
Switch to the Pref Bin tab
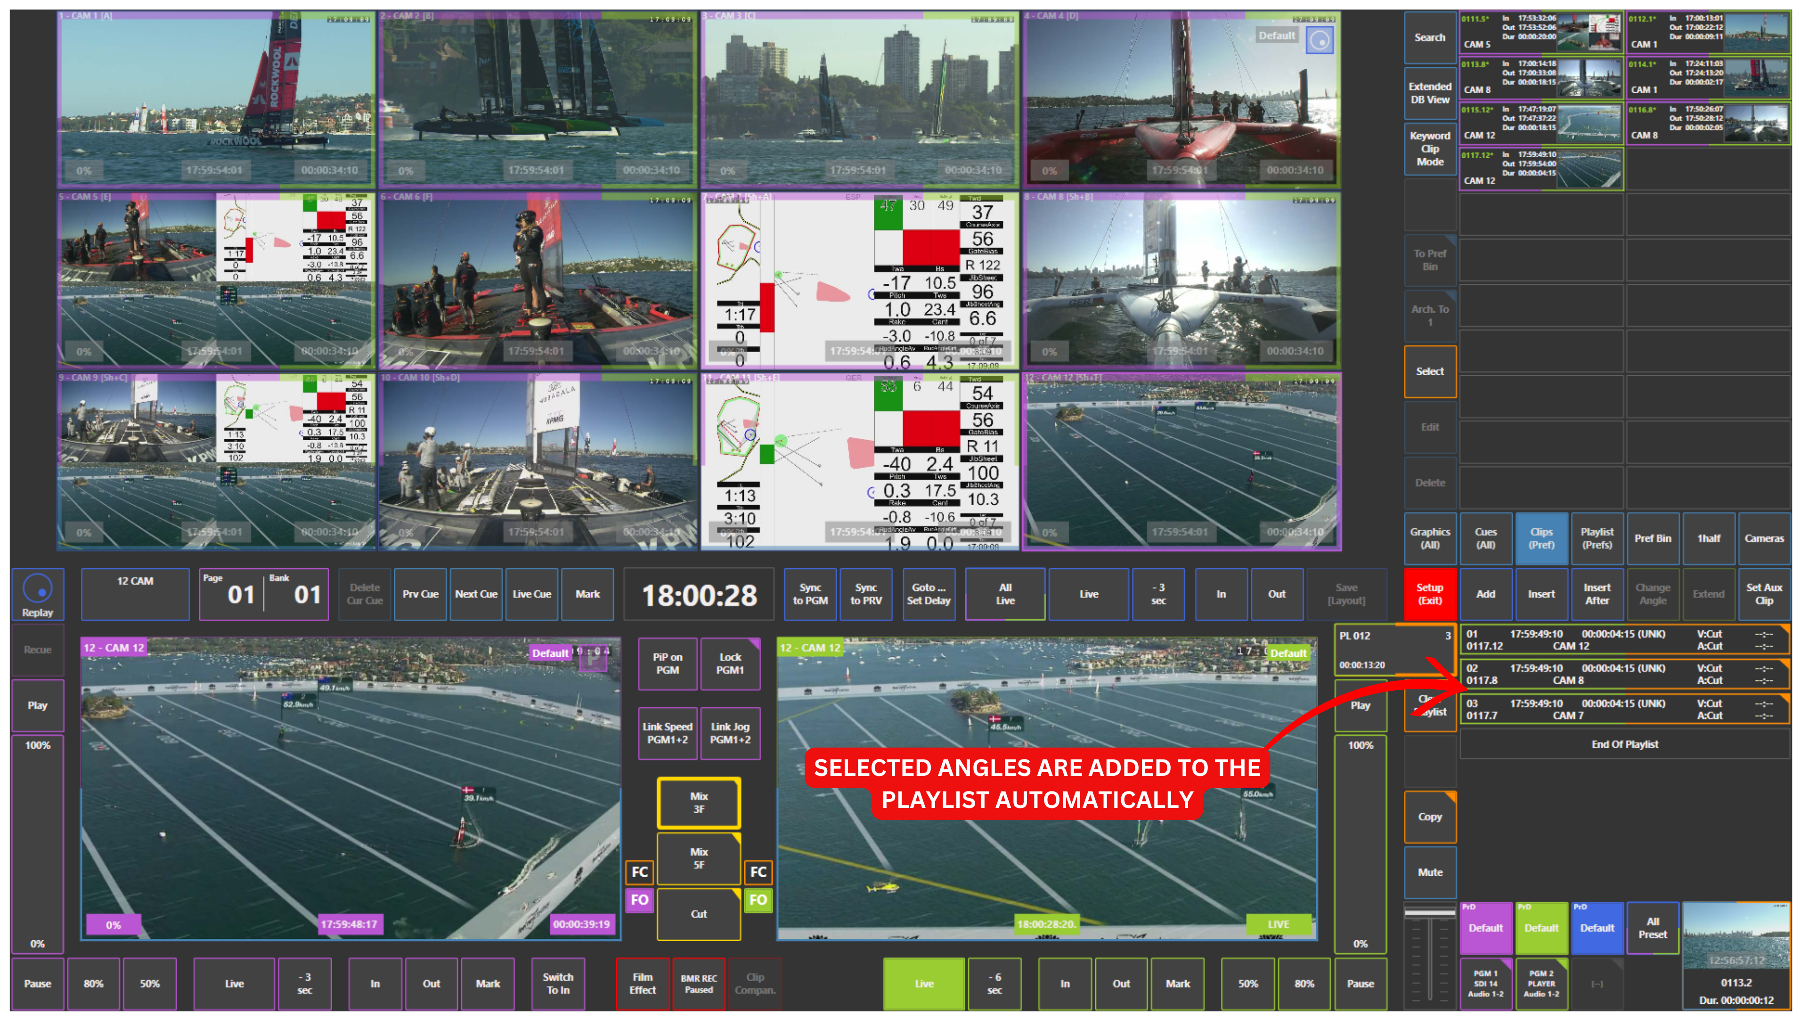[x=1653, y=538]
